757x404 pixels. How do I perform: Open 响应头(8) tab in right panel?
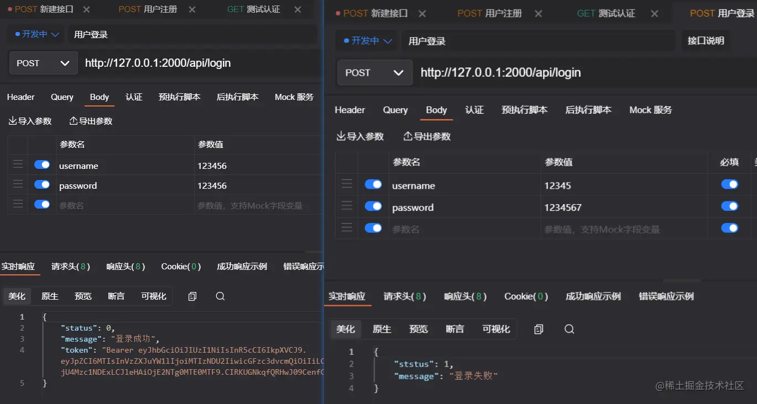[466, 296]
